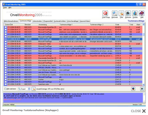Click the OrvellMonitoring2005 logo banner
Image resolution: width=148 pixels, height=115 pixels.
(29, 14)
